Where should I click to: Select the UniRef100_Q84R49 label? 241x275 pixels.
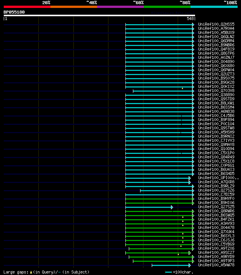coord(216,157)
